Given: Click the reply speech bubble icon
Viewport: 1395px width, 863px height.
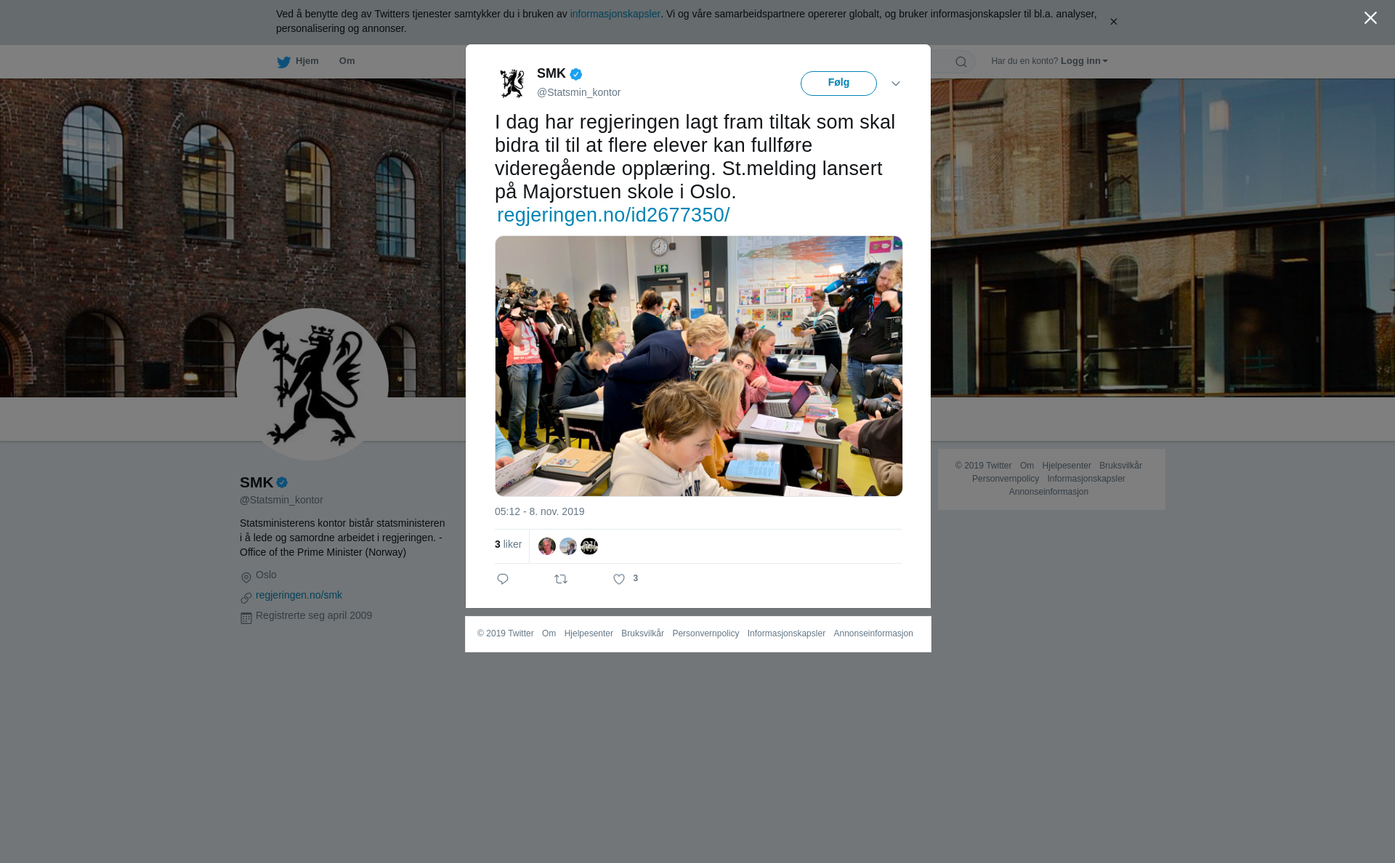Looking at the screenshot, I should coord(503,579).
